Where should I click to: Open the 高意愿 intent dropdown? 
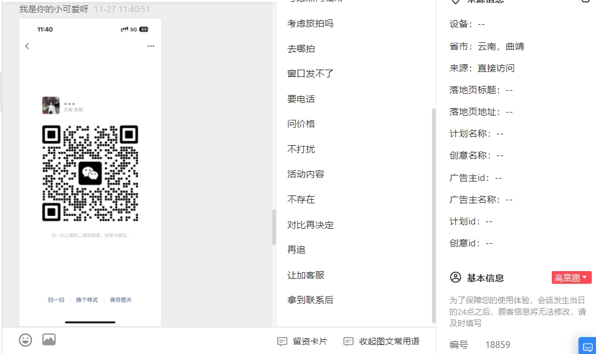click(x=571, y=278)
